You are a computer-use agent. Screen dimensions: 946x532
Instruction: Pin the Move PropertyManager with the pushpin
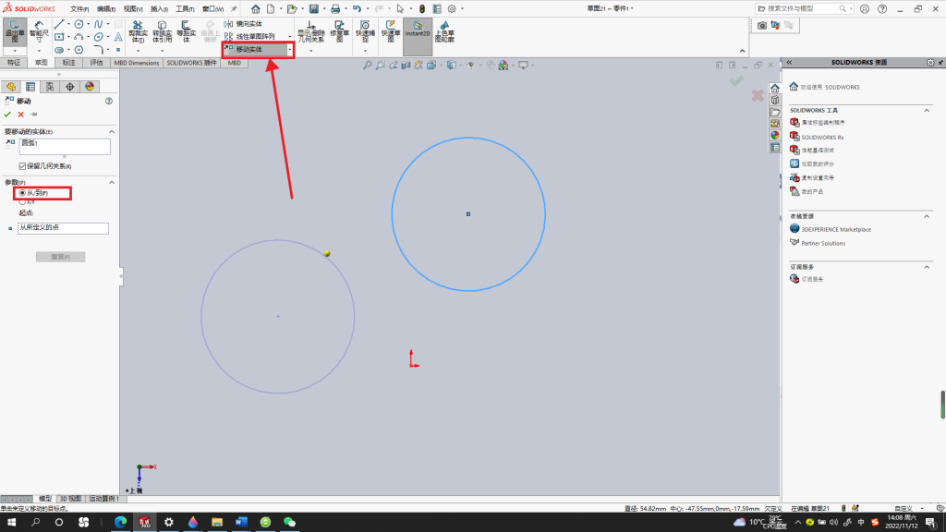point(34,115)
